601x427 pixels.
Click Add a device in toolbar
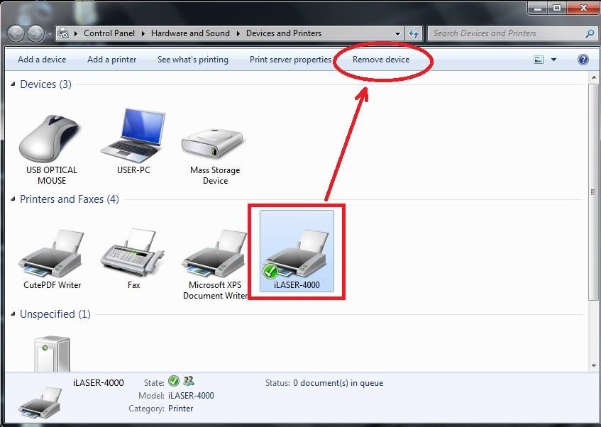pyautogui.click(x=42, y=60)
